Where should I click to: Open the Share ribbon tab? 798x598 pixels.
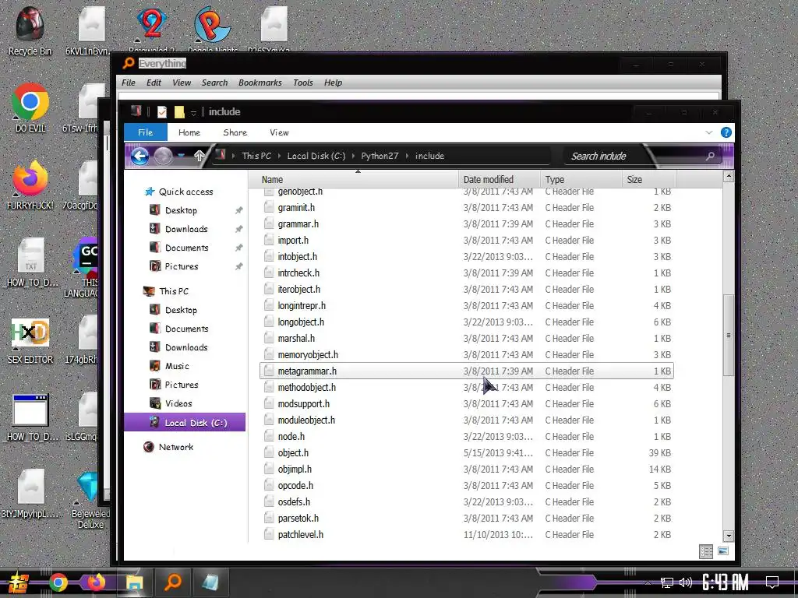pos(235,132)
